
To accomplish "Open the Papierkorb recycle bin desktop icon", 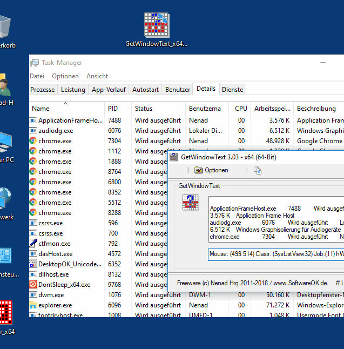I will [x=5, y=26].
